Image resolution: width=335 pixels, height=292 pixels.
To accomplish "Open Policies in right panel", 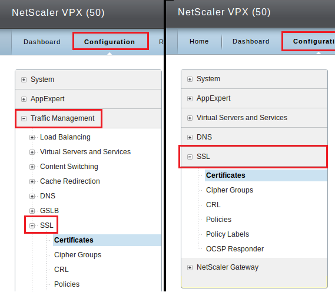I will (218, 220).
